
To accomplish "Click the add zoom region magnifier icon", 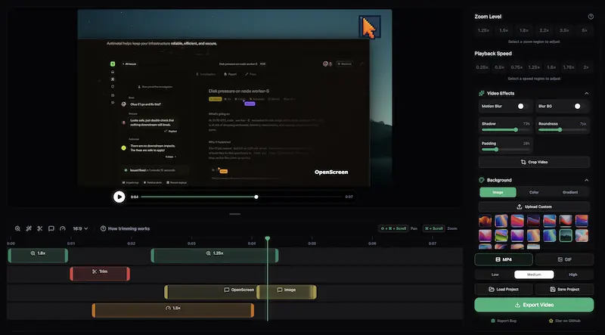I will click(17, 228).
